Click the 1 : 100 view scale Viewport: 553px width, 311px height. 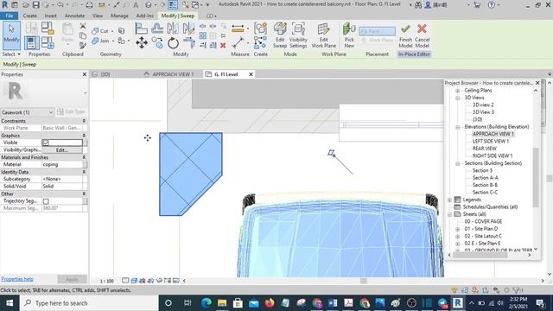[106, 281]
